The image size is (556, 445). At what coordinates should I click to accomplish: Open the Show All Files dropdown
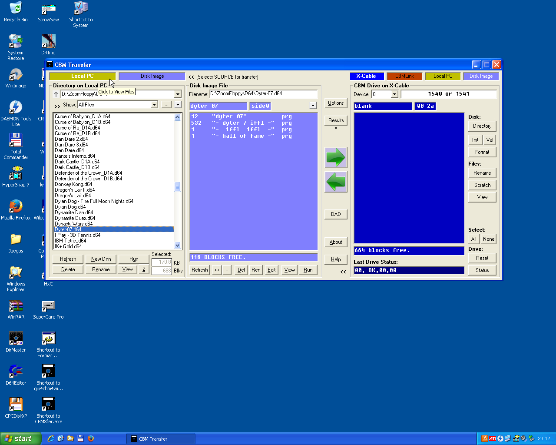click(154, 105)
